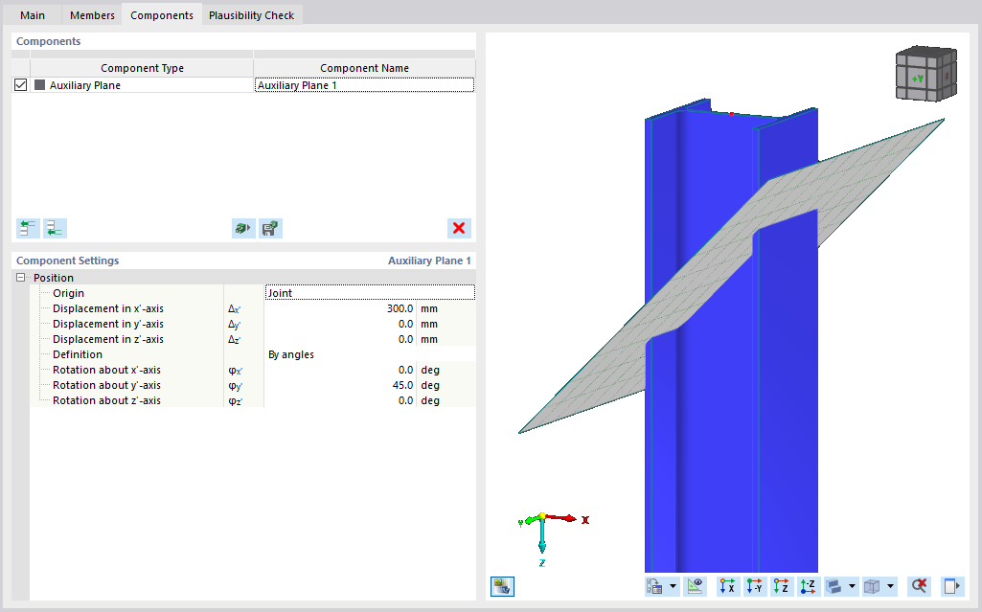Image resolution: width=982 pixels, height=612 pixels.
Task: Save component to library icon
Action: [x=270, y=228]
